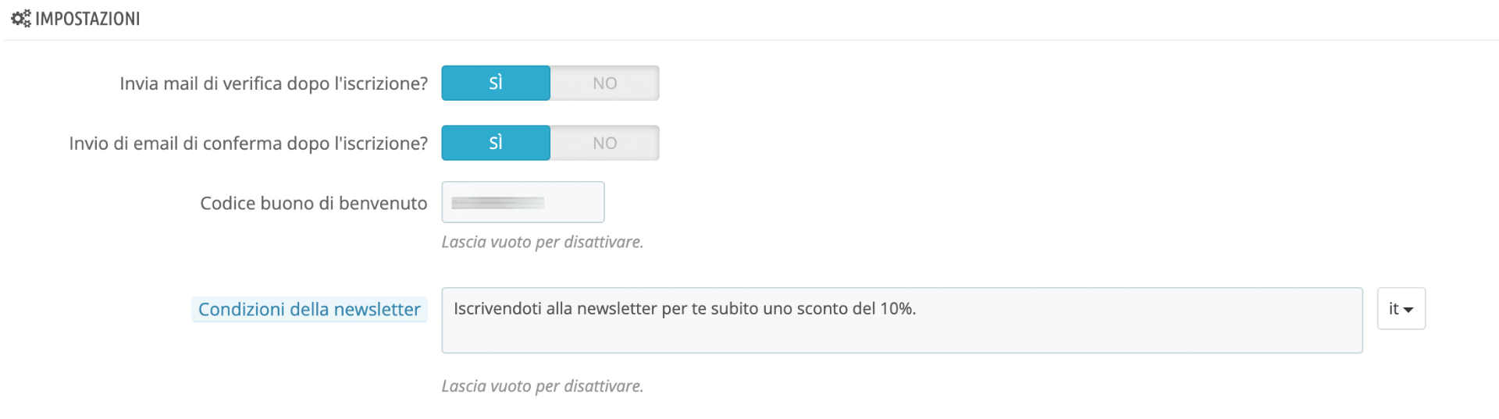
Task: Click "Invia mail di verifica" label
Action: tap(273, 83)
